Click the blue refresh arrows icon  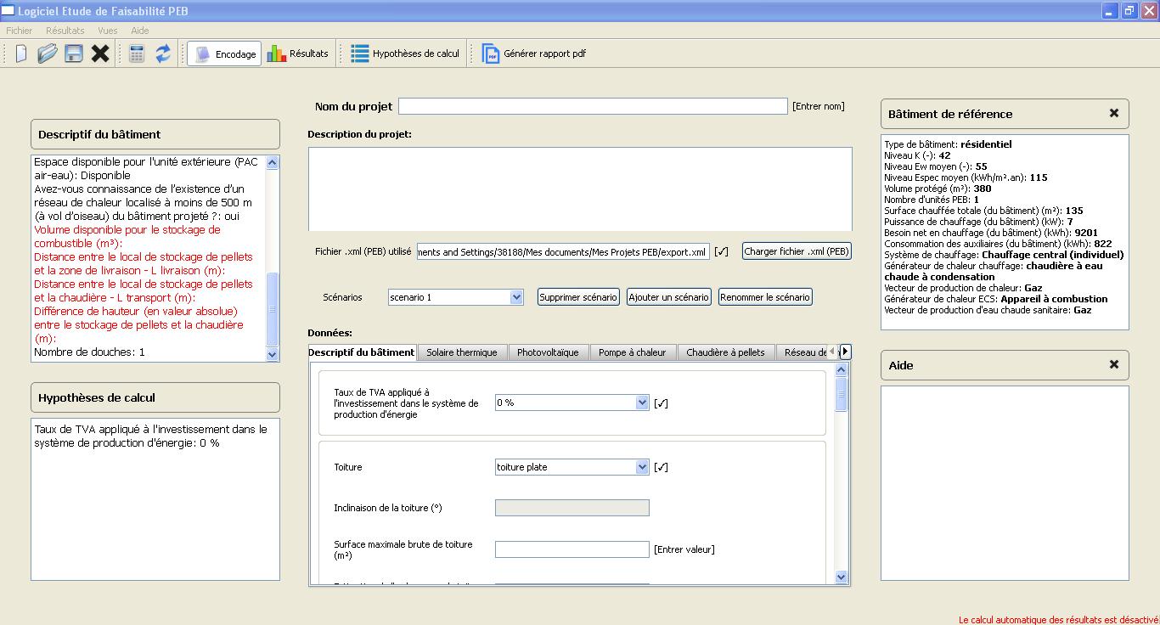pyautogui.click(x=163, y=53)
